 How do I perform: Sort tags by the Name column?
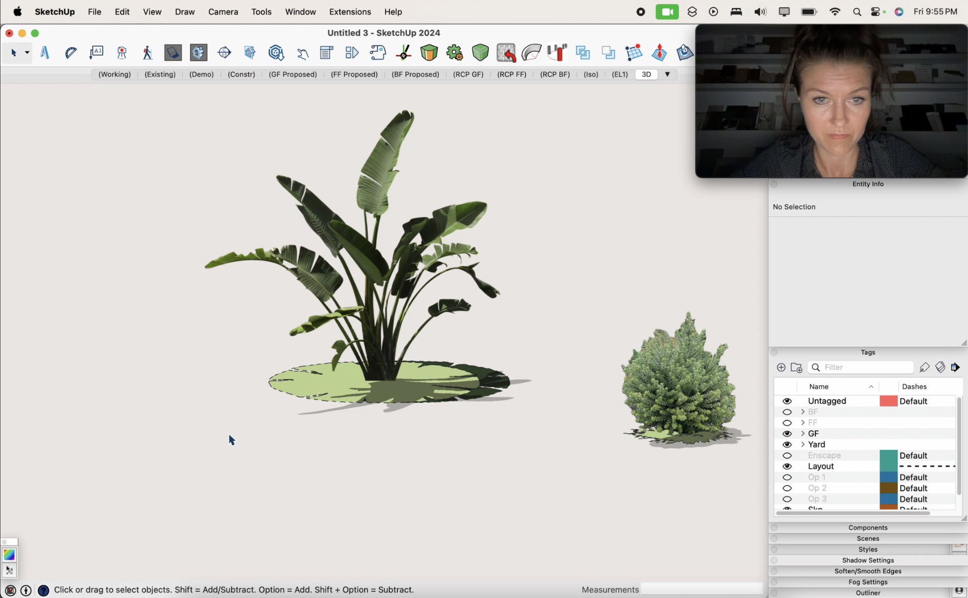[819, 386]
